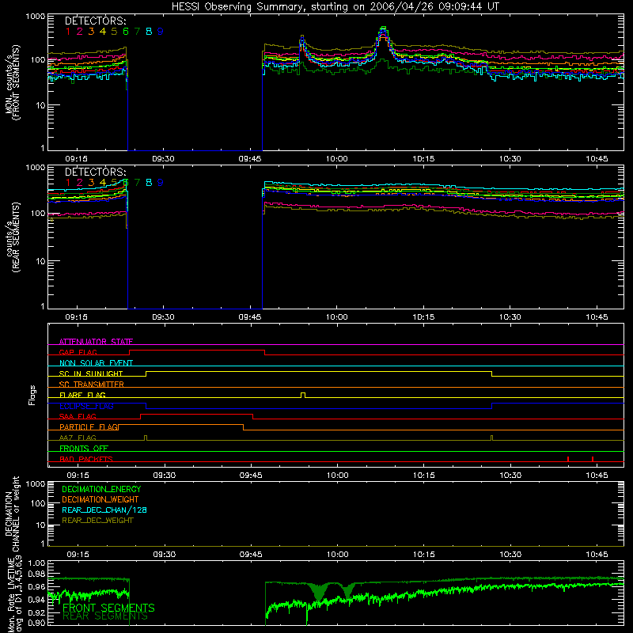Click the GAP_FLAG label
633x633 pixels.
[78, 352]
